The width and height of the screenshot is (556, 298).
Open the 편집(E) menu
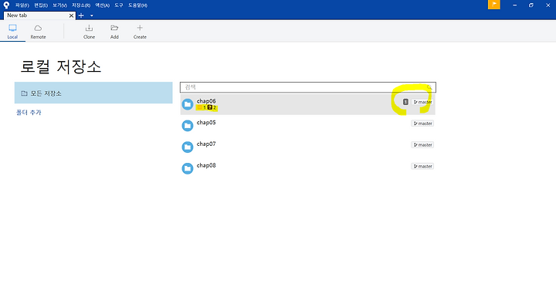pos(41,5)
